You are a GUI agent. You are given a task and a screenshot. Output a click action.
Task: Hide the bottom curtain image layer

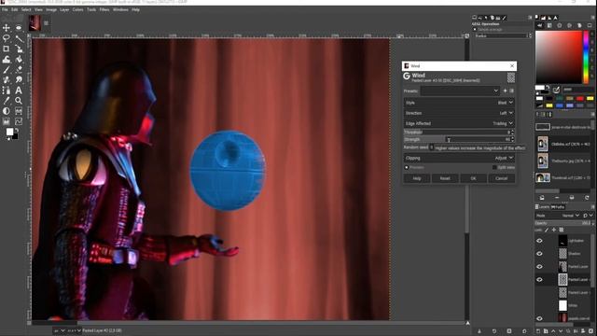[539, 318]
